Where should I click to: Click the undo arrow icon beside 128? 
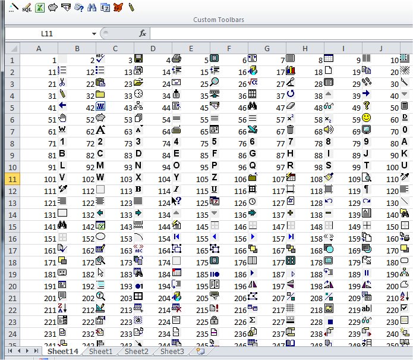click(329, 201)
